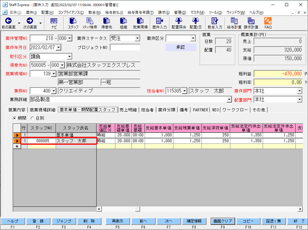Click the horizontal scrollbar thumb of grid
The height and width of the screenshot is (230, 308).
pos(138,209)
